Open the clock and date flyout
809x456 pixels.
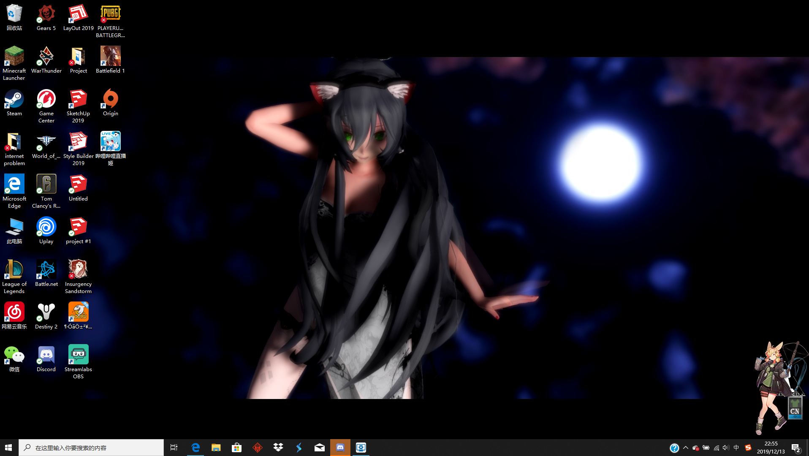tap(771, 448)
